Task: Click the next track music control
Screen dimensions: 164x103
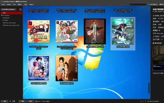Action: coord(145,101)
